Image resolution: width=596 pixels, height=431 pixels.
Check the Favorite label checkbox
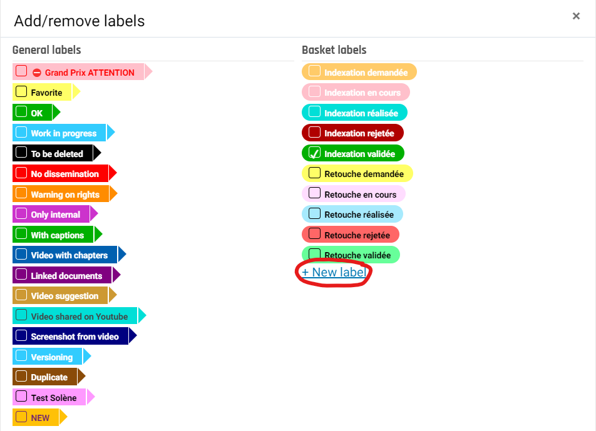[x=21, y=92]
